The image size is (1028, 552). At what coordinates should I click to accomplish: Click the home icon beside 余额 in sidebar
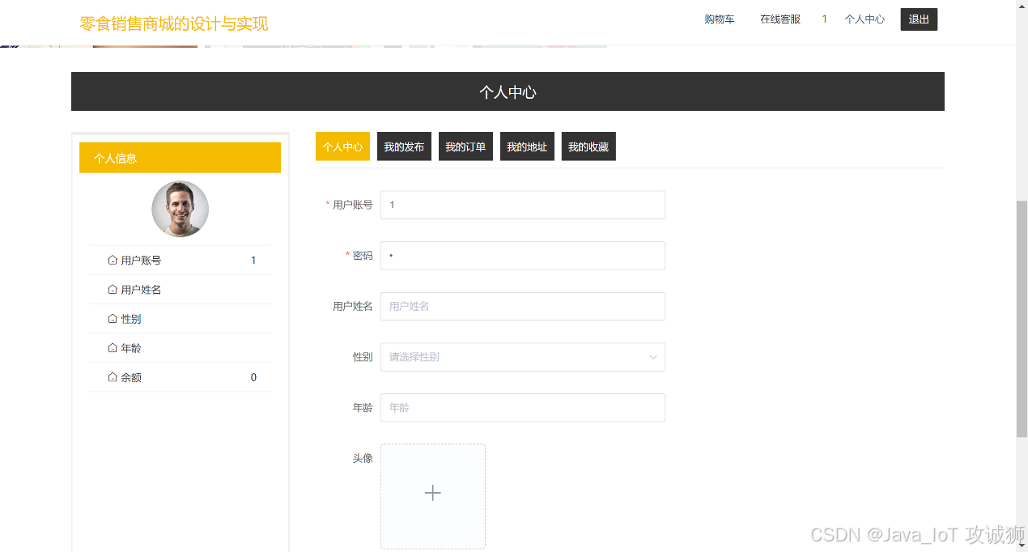pos(113,376)
